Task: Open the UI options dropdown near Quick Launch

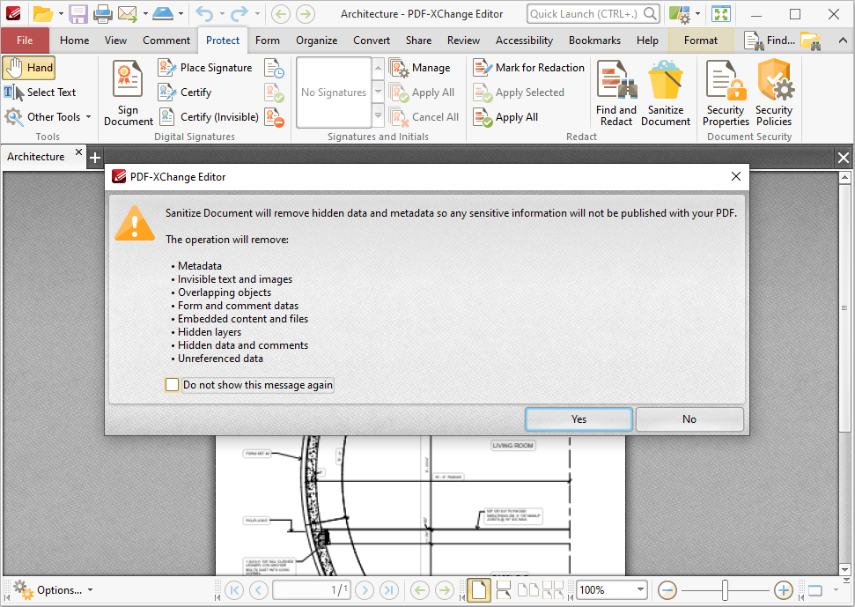Action: pos(698,13)
